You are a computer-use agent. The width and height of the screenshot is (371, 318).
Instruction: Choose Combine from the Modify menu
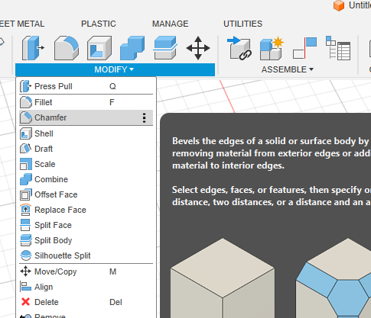tap(86, 179)
